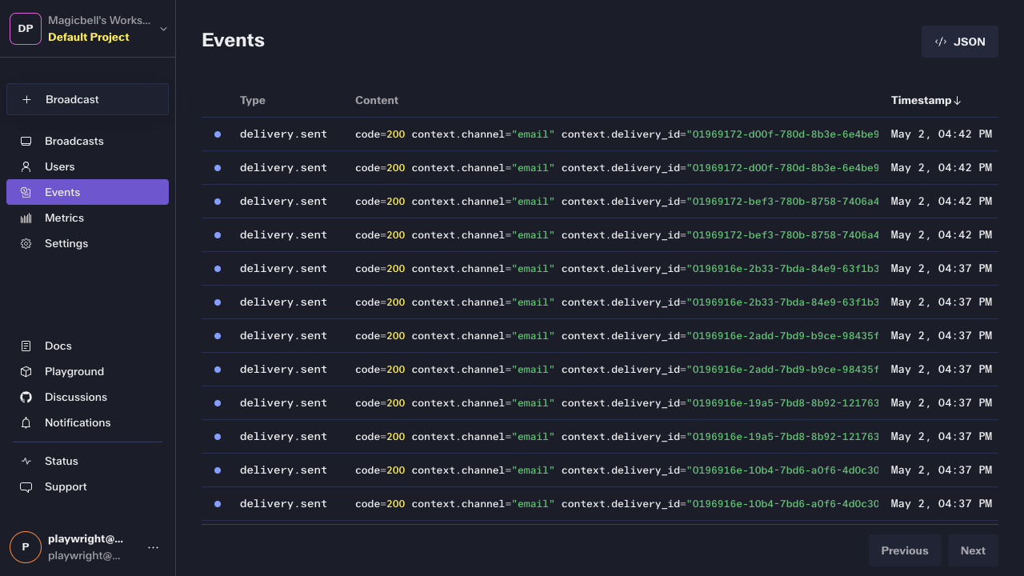This screenshot has height=576, width=1024.
Task: Go to the Users section
Action: coord(87,166)
